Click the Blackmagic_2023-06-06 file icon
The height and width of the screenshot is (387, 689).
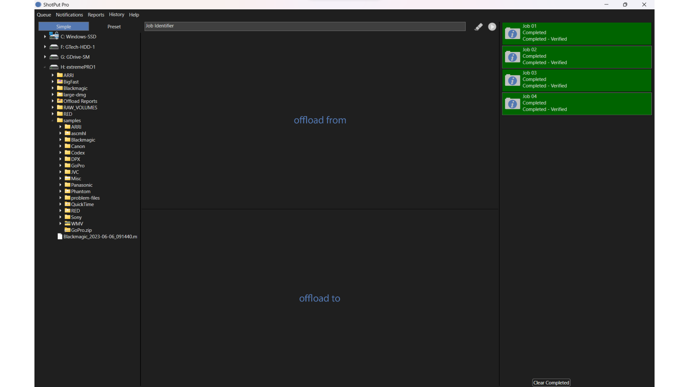[x=60, y=236]
